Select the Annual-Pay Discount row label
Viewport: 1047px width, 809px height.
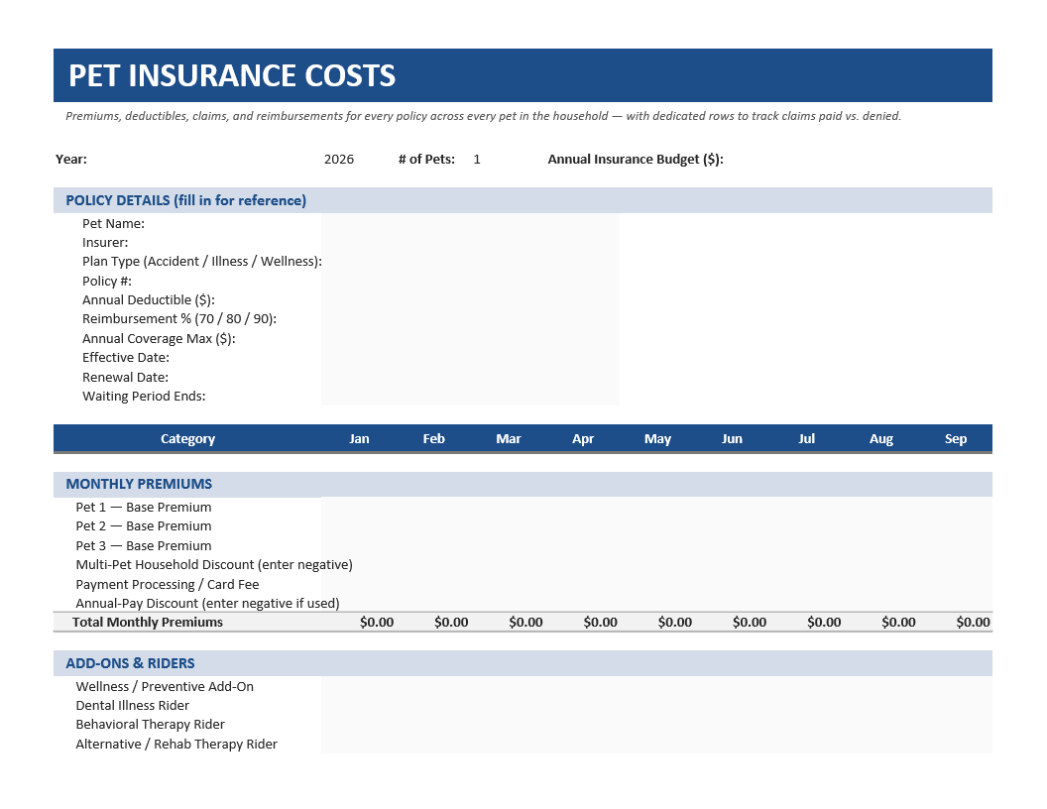[x=207, y=604]
